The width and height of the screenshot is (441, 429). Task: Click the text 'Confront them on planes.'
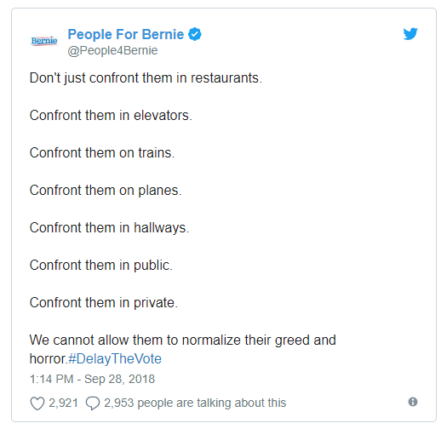(x=106, y=191)
